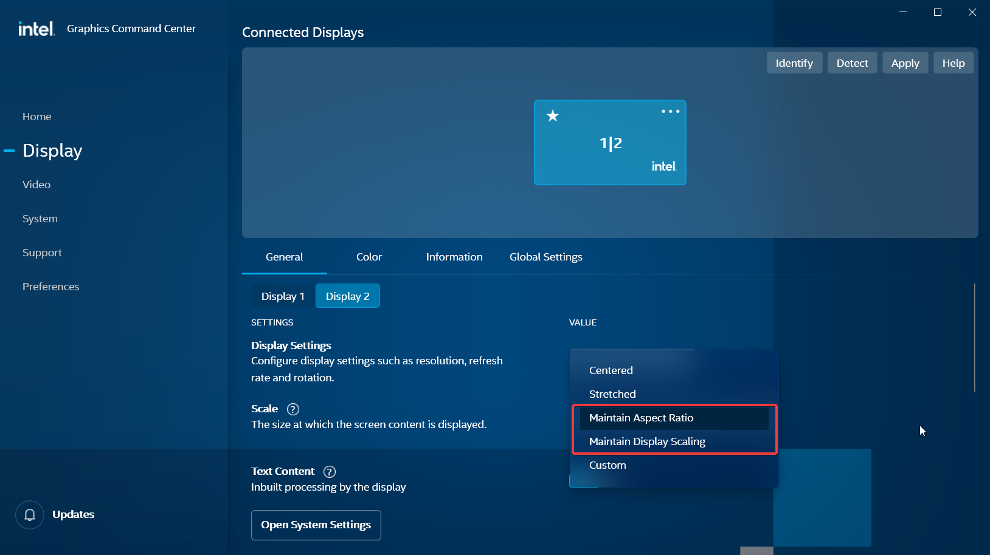Click the Graphics Command Center title

click(131, 29)
